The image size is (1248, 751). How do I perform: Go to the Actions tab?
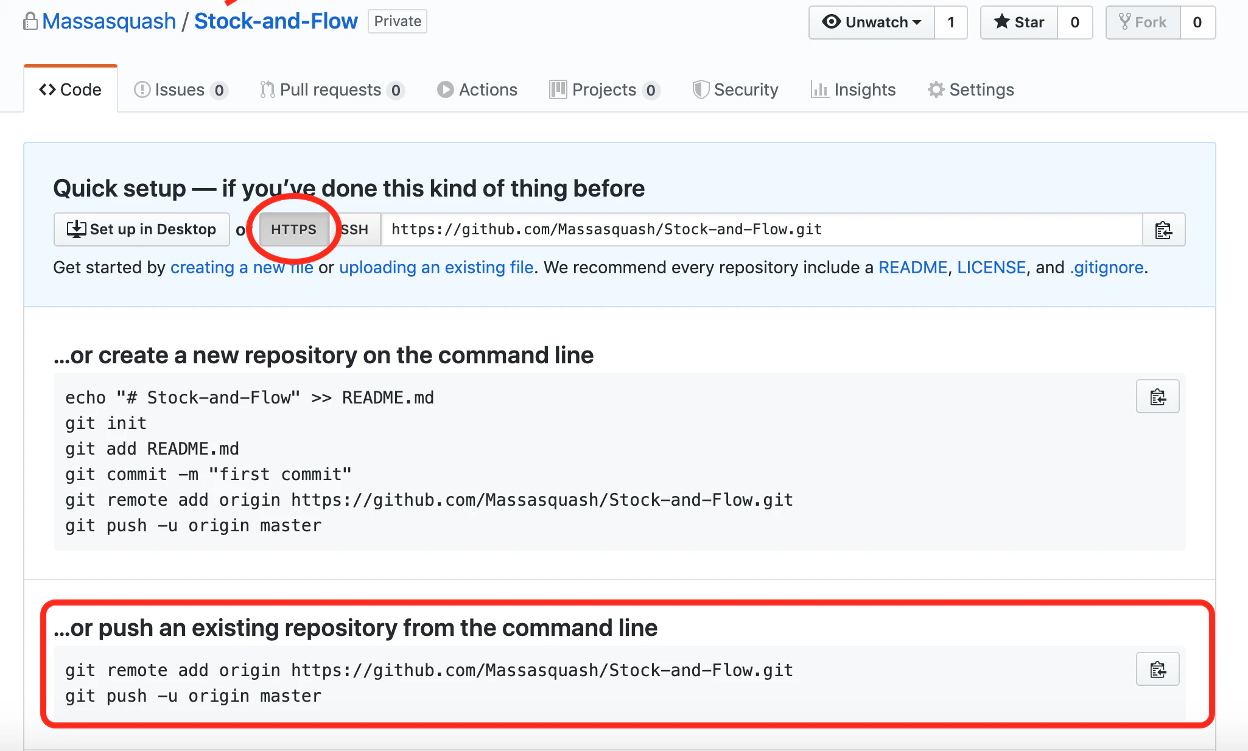pyautogui.click(x=477, y=89)
